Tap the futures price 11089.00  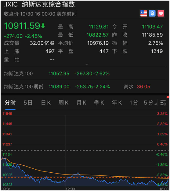(x=59, y=87)
